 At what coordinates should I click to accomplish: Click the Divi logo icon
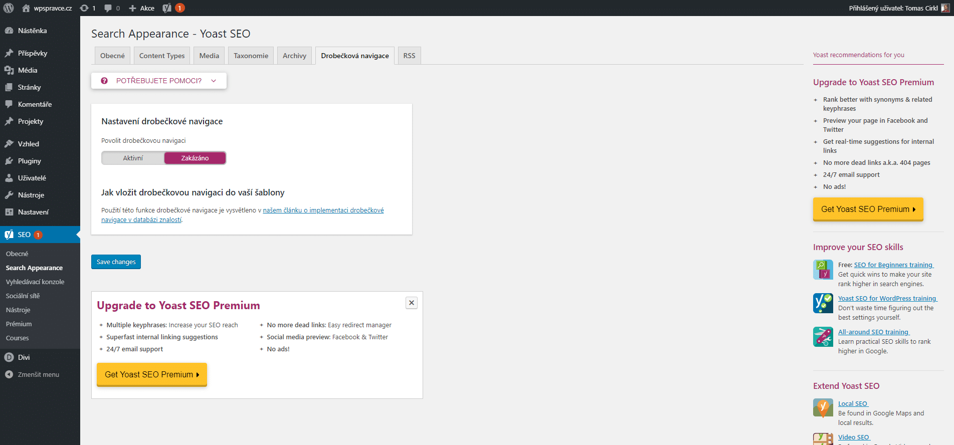(x=9, y=357)
